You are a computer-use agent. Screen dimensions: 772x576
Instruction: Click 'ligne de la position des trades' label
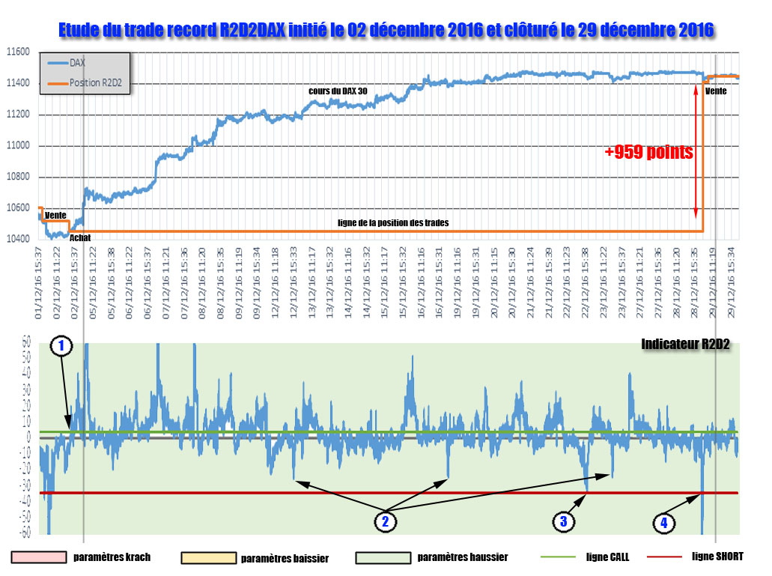393,223
